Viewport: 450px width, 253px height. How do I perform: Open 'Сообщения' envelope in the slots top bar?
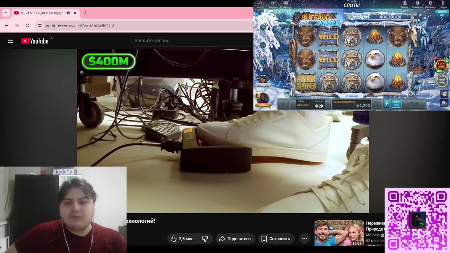(285, 5)
